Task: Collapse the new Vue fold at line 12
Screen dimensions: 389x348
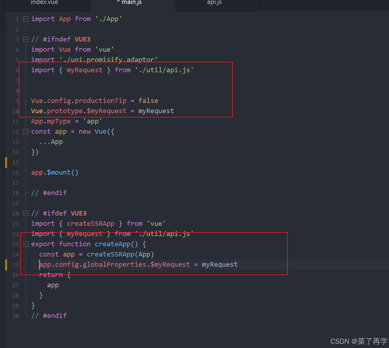Action: (x=26, y=132)
